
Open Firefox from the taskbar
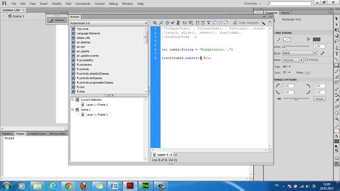coord(84,186)
